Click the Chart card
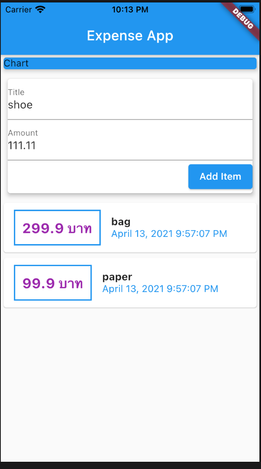Screen dimensions: 261x469 click(x=130, y=63)
